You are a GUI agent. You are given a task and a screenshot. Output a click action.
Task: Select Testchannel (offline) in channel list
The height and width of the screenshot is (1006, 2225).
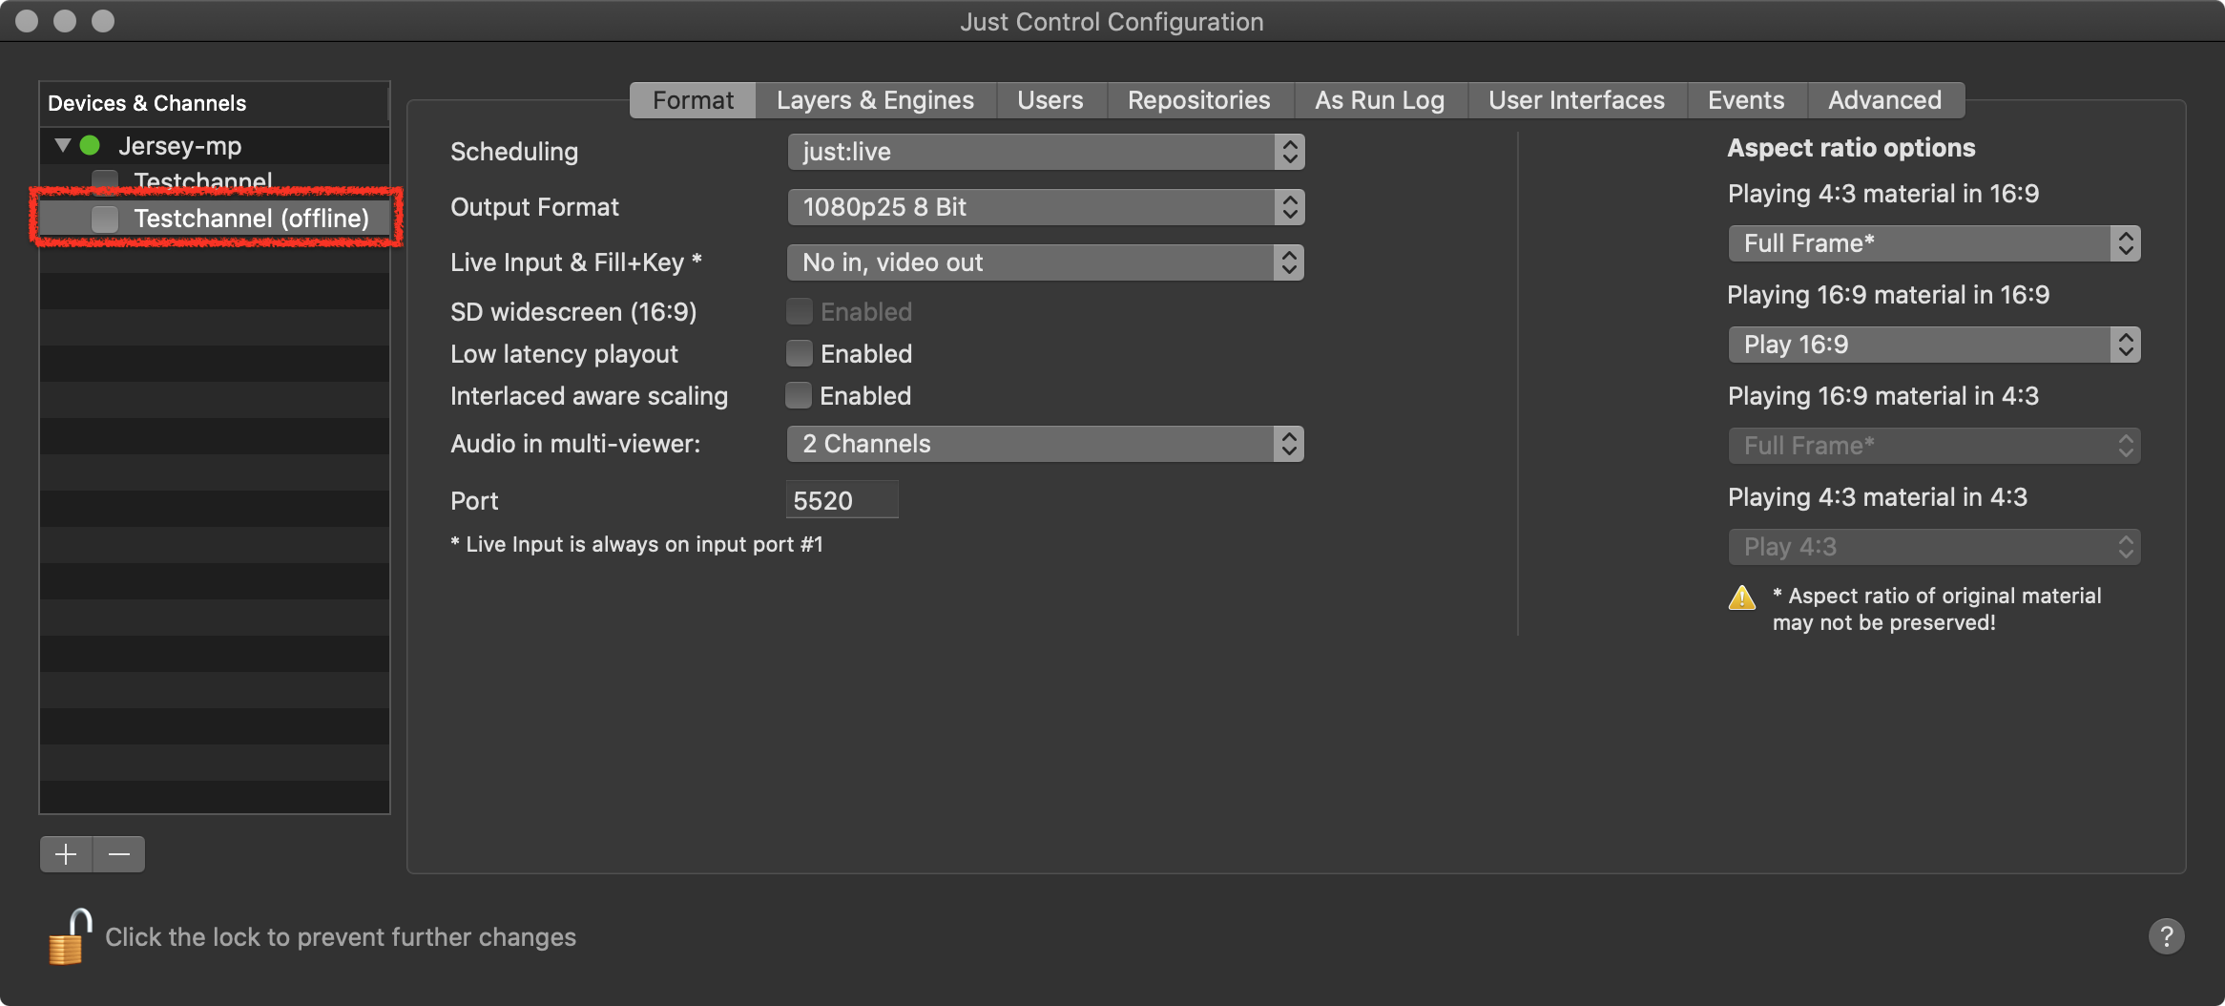point(215,219)
